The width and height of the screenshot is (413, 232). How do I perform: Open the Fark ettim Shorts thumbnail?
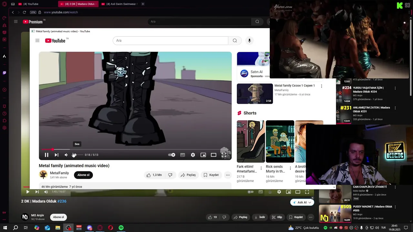click(x=251, y=141)
